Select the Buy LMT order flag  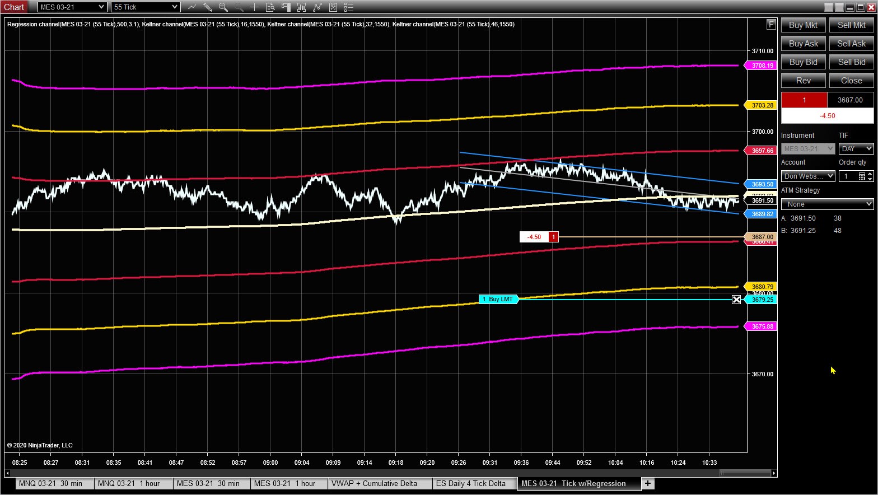coord(498,300)
